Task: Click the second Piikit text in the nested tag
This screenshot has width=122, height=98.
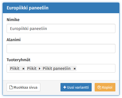Action: click(32, 68)
